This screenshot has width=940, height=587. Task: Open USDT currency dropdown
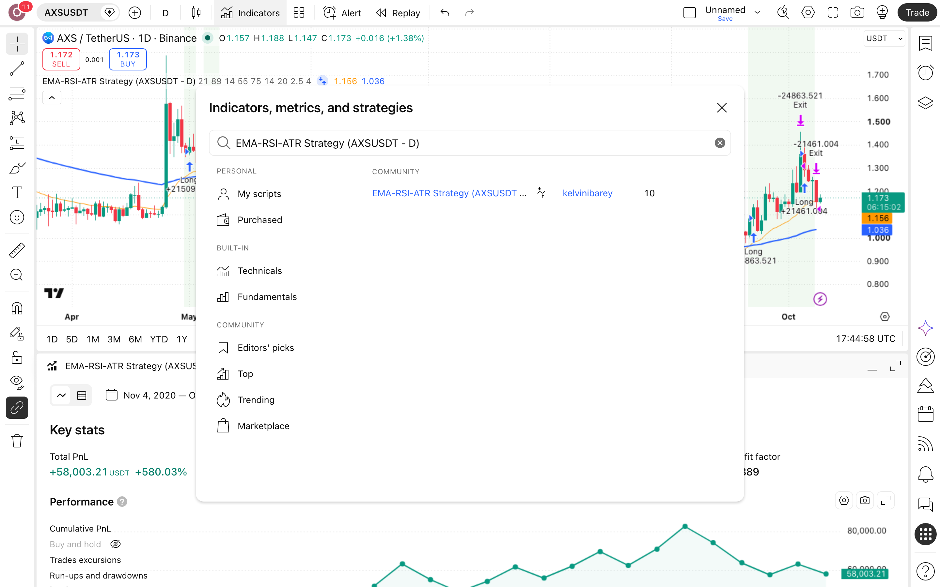pyautogui.click(x=884, y=38)
